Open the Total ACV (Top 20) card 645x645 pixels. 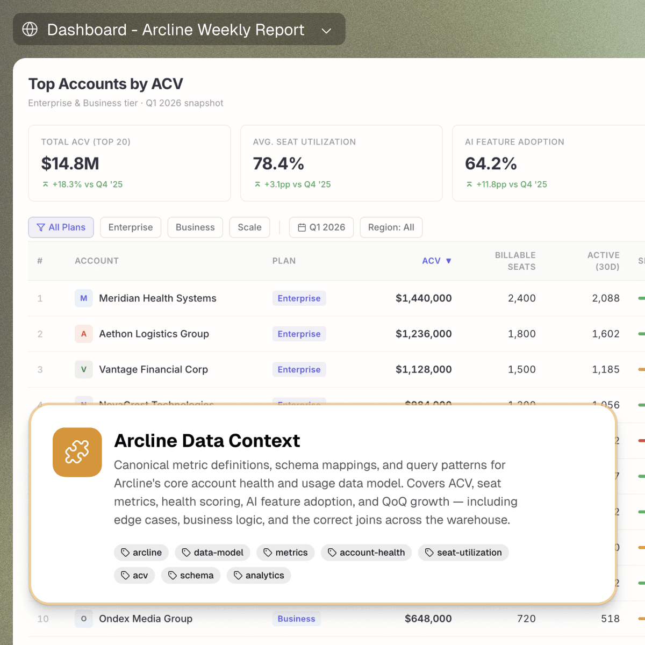(130, 163)
